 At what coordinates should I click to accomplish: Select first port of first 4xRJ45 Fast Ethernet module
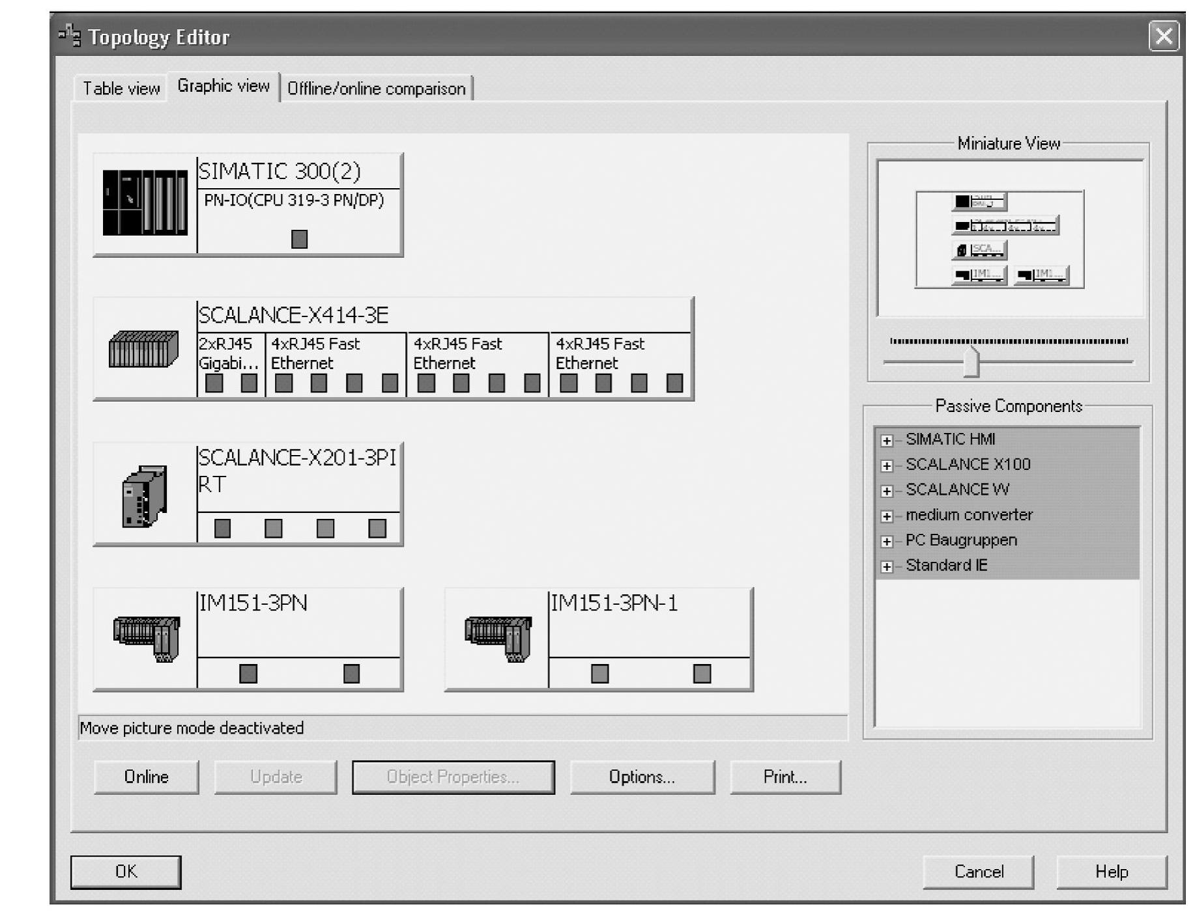point(283,383)
